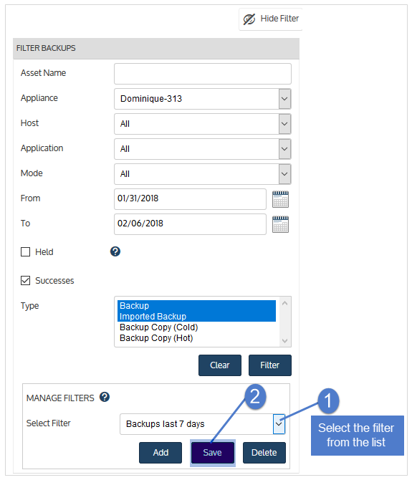Click the Manage Filters help icon

pyautogui.click(x=105, y=397)
